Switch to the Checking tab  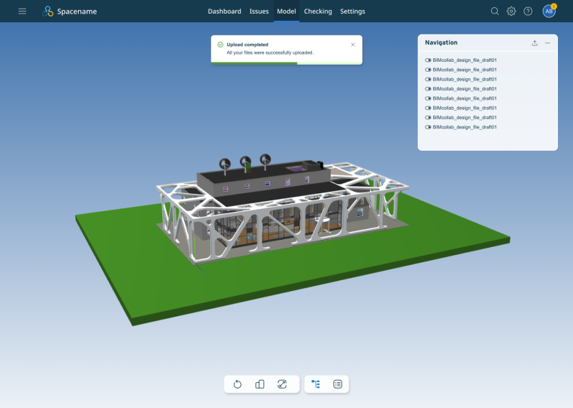(318, 11)
